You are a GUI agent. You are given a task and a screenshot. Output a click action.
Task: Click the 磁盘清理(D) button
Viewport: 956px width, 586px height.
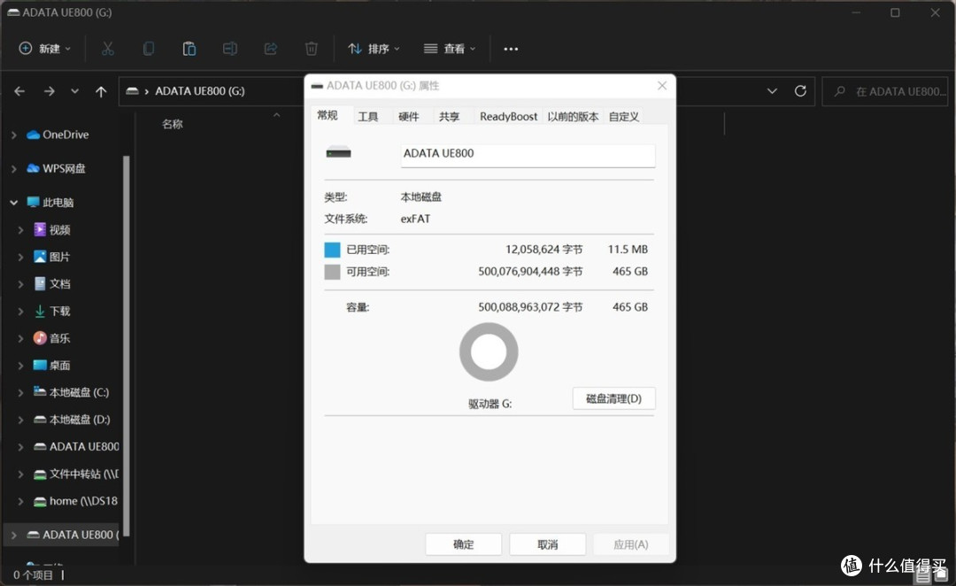pyautogui.click(x=614, y=399)
